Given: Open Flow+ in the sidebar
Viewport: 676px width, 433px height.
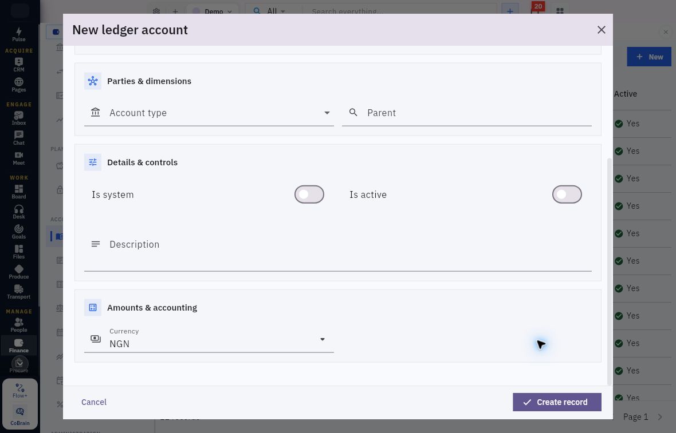Looking at the screenshot, I should tap(20, 391).
